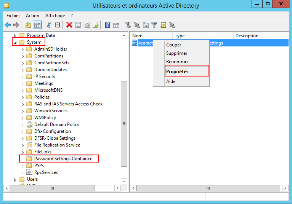This screenshot has width=292, height=204.
Task: Sort by the Nom column header
Action: pos(151,36)
